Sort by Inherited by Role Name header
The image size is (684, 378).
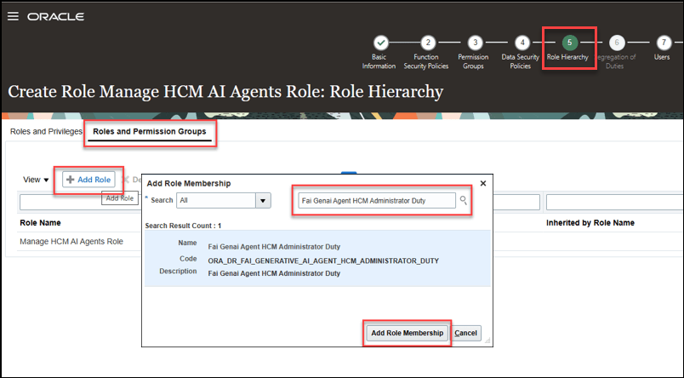(590, 222)
